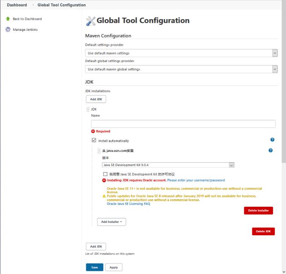The width and height of the screenshot is (286, 274).
Task: Open Default global settings provider dropdown
Action: pos(181,69)
